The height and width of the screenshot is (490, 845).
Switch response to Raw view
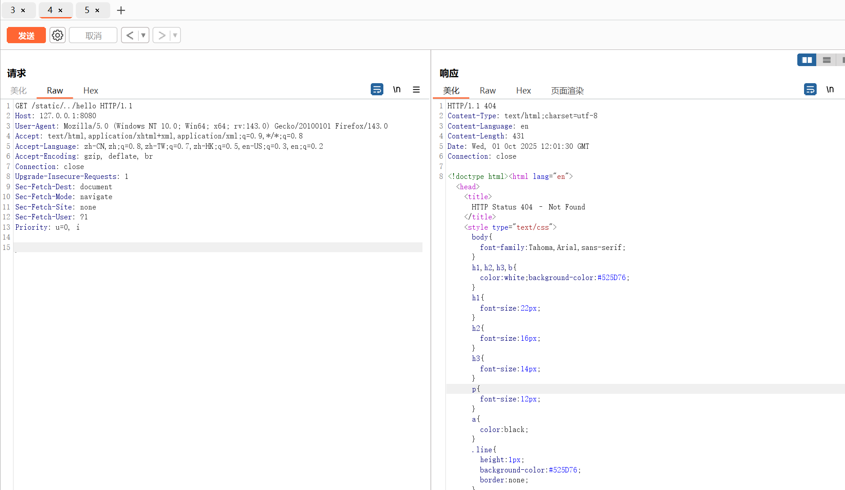pyautogui.click(x=487, y=91)
